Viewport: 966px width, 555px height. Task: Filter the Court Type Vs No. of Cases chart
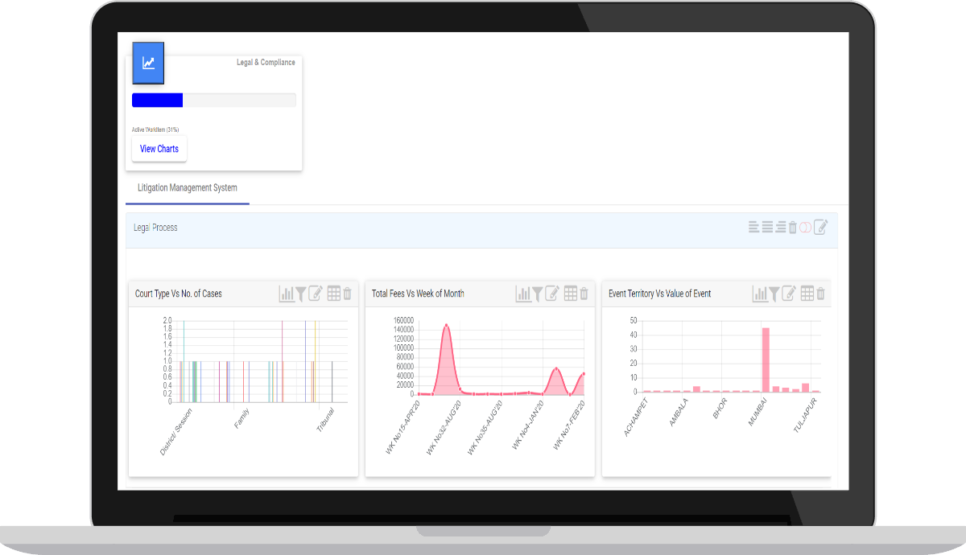point(300,294)
